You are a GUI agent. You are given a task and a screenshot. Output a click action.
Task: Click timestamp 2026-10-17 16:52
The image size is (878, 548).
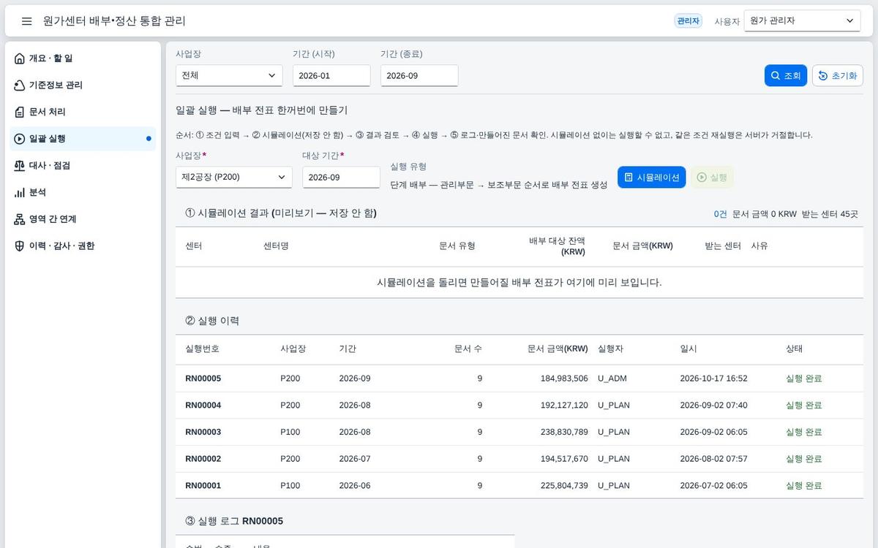[713, 378]
